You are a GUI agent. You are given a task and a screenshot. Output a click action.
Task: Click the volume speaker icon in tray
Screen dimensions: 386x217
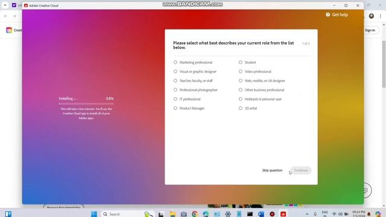coord(340,214)
